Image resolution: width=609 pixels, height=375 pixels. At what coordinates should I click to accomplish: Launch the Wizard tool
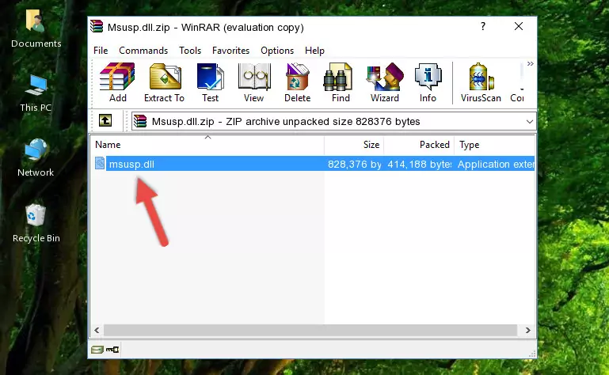pyautogui.click(x=385, y=83)
